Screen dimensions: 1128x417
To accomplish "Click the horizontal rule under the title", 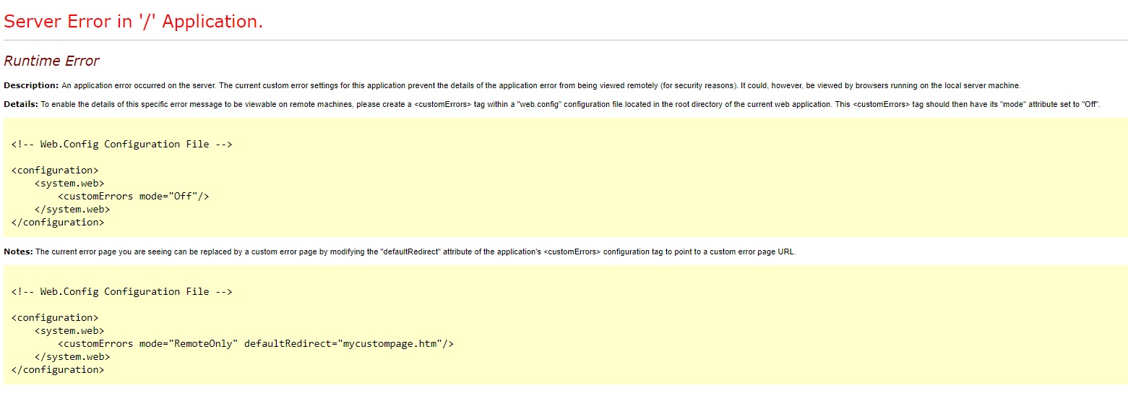I will tap(564, 40).
